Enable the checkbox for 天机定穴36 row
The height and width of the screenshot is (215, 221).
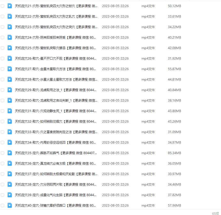click(x=3, y=163)
